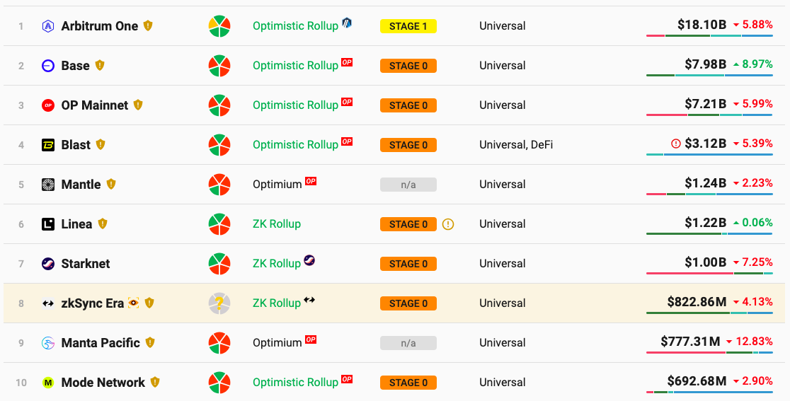Screen dimensions: 790x401
Task: Click the warning circle next to Linea's stage
Action: click(x=448, y=224)
